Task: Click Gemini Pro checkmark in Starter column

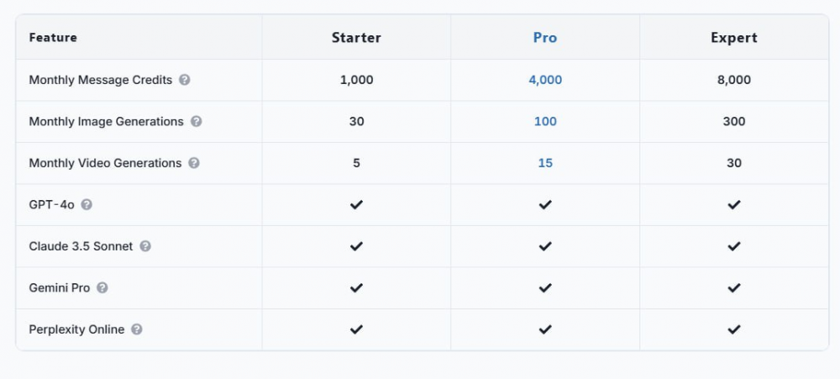Action: [356, 288]
